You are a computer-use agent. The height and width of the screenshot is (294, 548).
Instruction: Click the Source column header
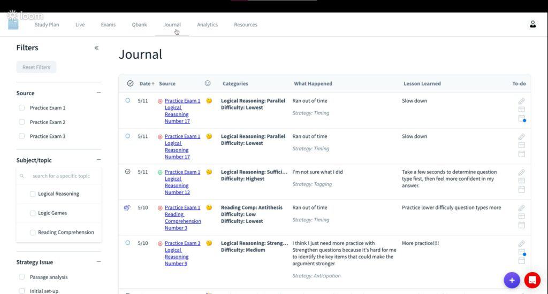click(x=167, y=83)
